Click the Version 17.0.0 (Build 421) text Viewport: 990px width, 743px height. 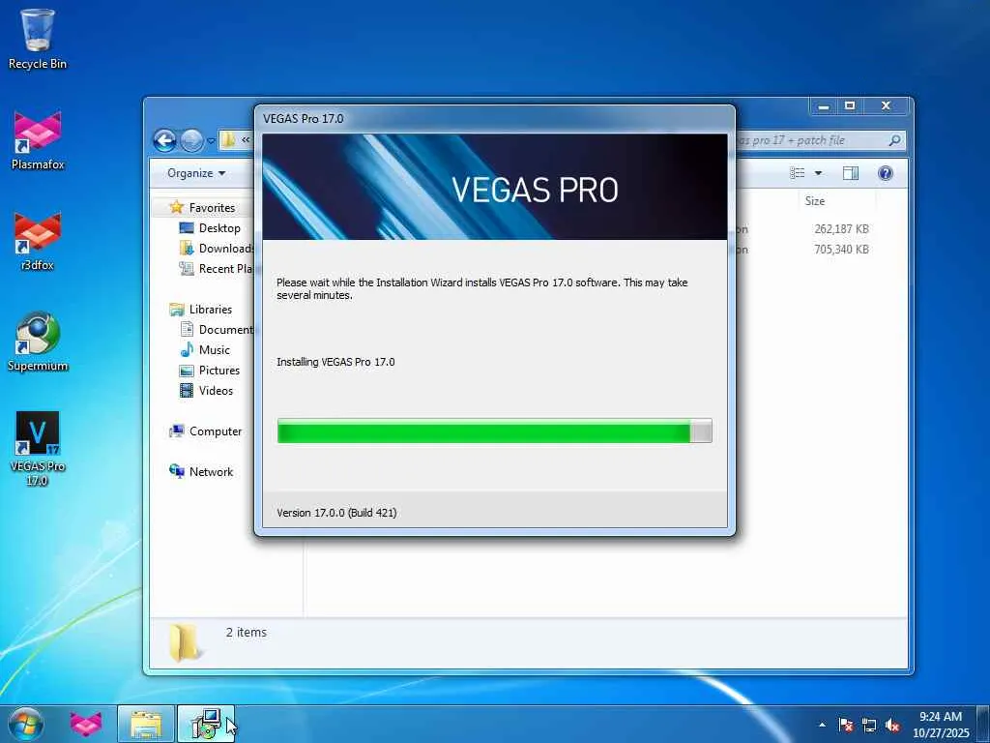[x=336, y=513]
